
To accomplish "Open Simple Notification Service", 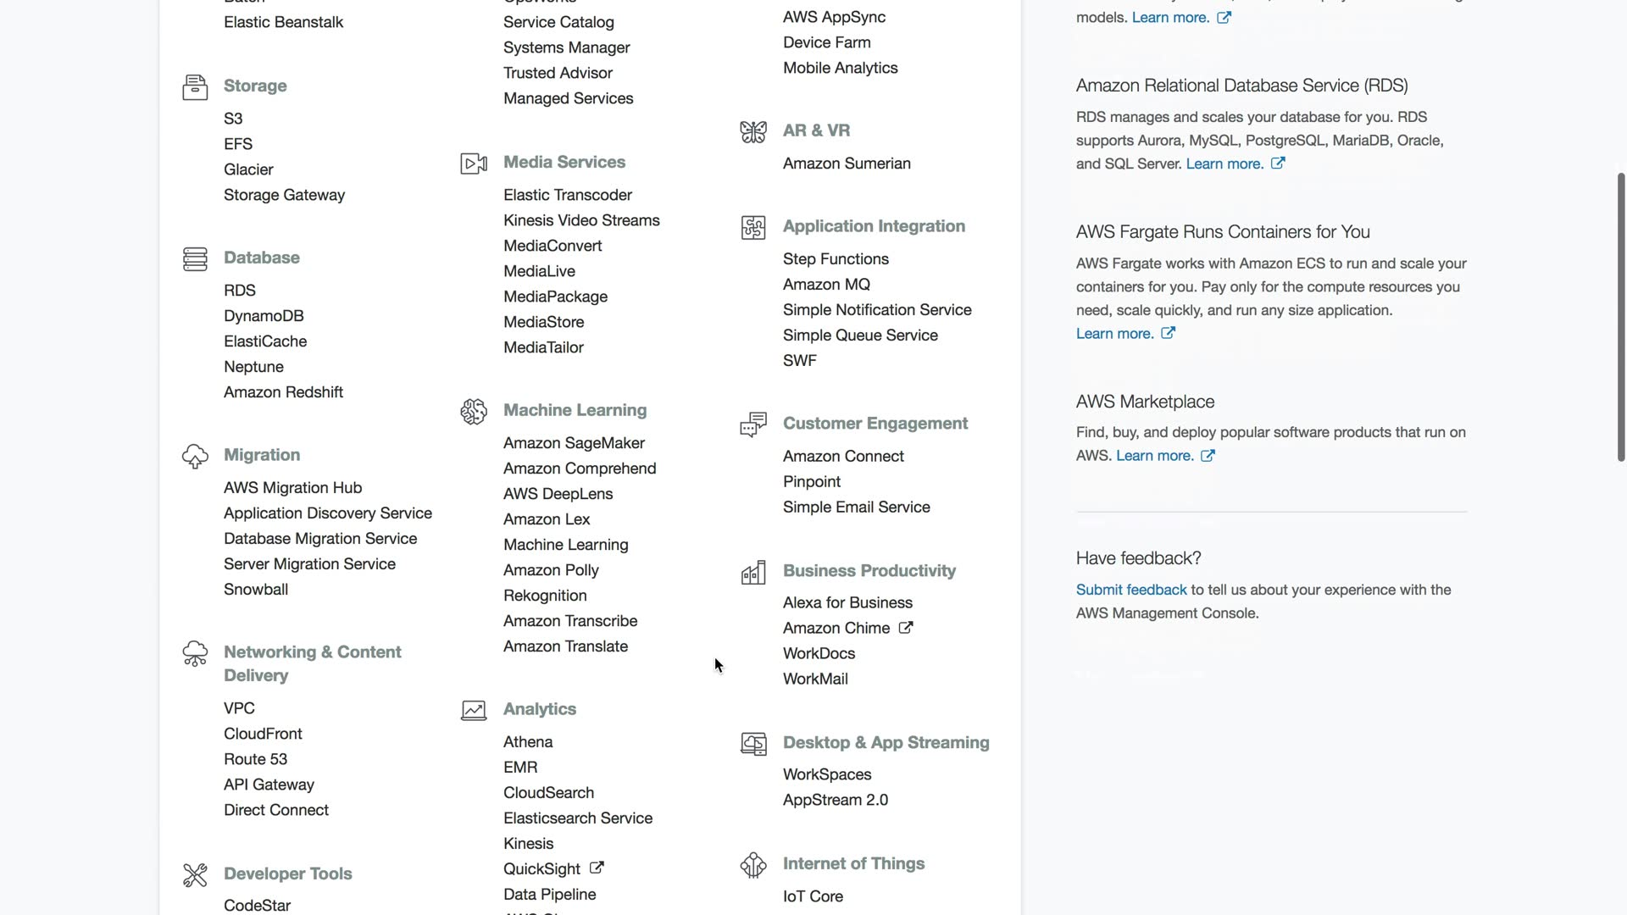I will pos(876,310).
